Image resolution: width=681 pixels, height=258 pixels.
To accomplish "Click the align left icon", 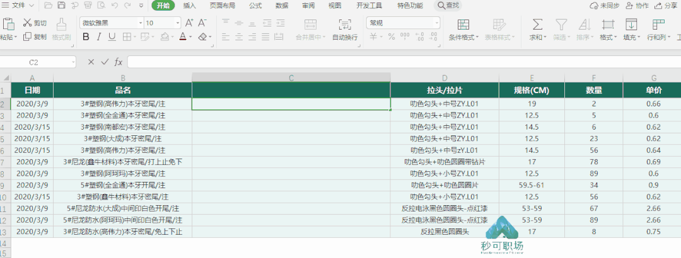I will (226, 37).
